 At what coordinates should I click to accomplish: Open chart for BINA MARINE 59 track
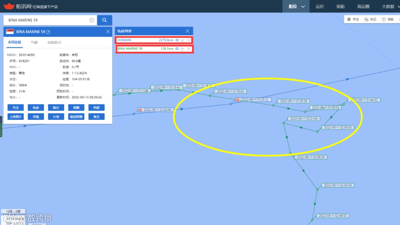pos(183,49)
